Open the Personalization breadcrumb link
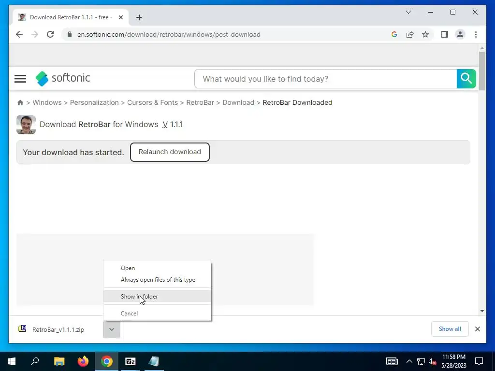The image size is (495, 371). pyautogui.click(x=94, y=102)
